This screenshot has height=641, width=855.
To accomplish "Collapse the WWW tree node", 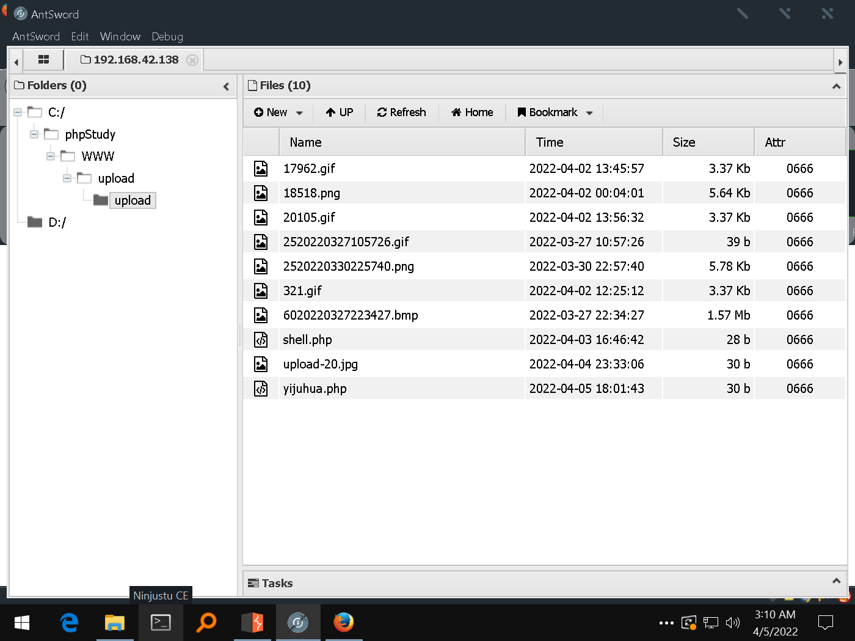I will point(51,156).
